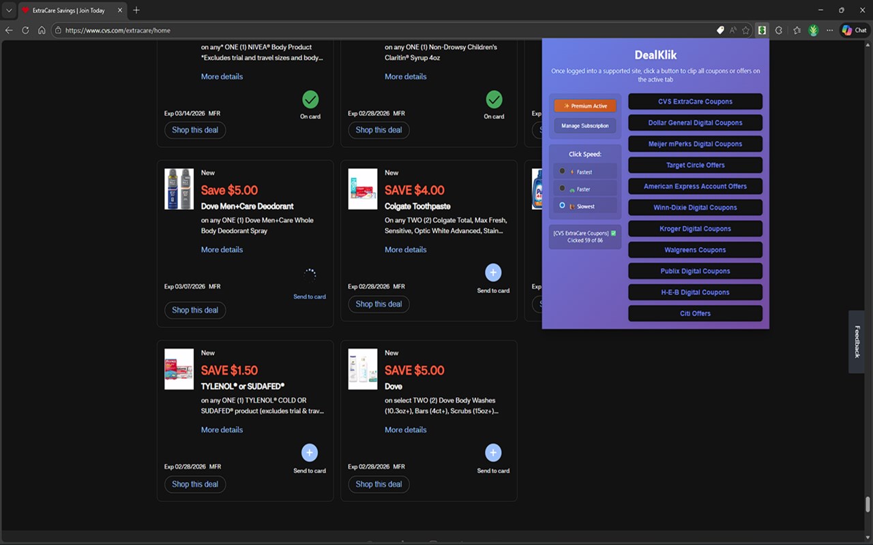Select the ExtraCare Savings browser tab
873x545 pixels.
point(72,10)
